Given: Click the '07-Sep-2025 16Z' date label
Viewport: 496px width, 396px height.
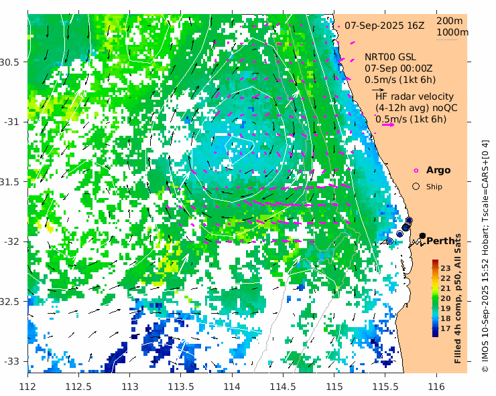Looking at the screenshot, I should click(384, 25).
